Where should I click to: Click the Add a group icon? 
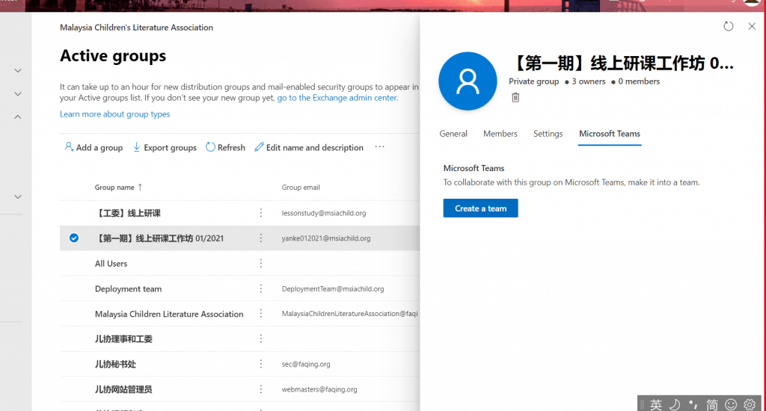(x=69, y=147)
